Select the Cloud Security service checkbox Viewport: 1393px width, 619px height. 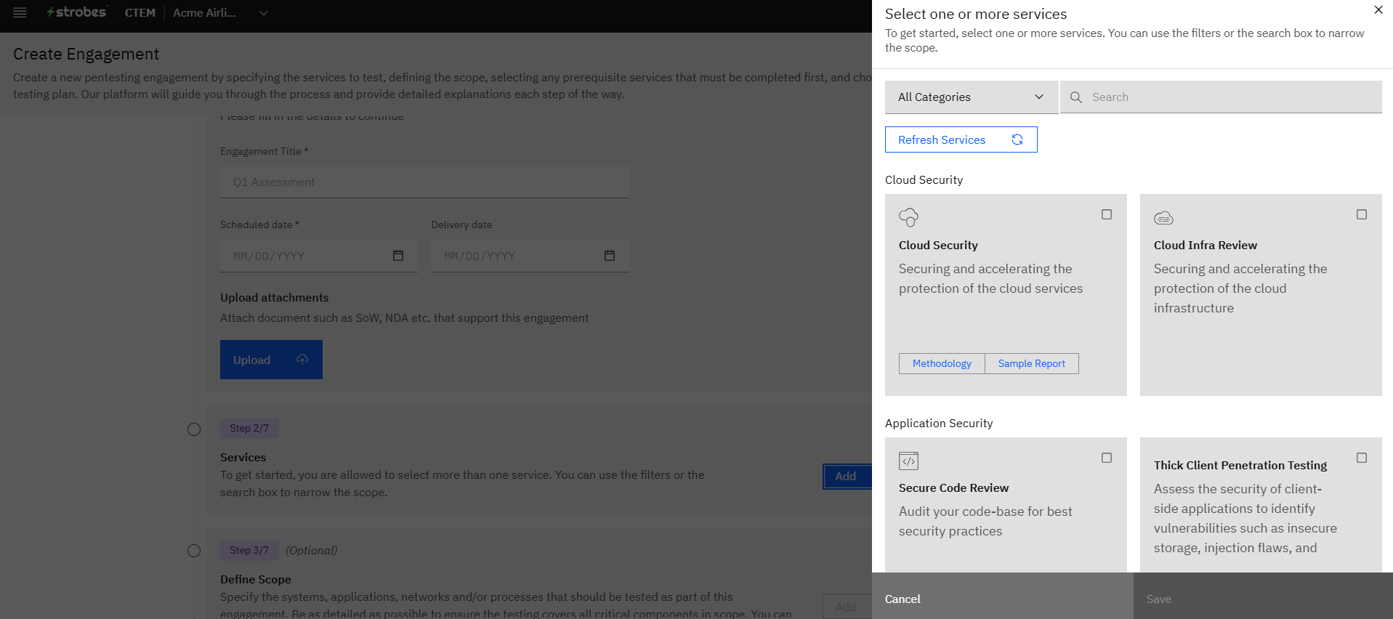click(1107, 214)
